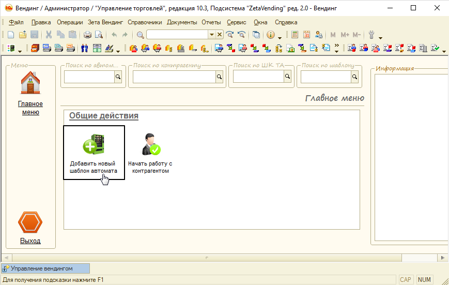Switch to Управление вендингом window tab
The image size is (449, 285).
[45, 268]
